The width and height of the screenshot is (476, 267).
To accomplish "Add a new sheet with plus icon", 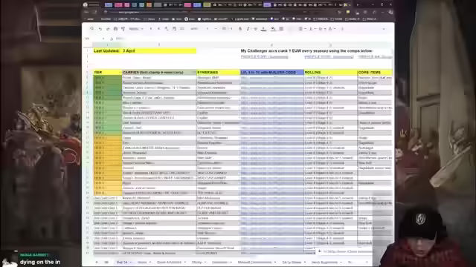I will click(x=97, y=262).
